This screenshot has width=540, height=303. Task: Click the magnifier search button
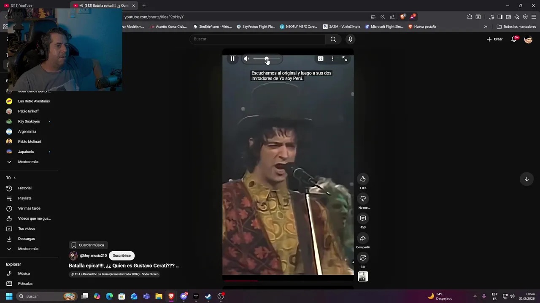coord(333,39)
